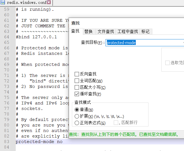The height and width of the screenshot is (151, 184).
Task: Tick the 全词匹配 checkbox
Action: [77, 81]
